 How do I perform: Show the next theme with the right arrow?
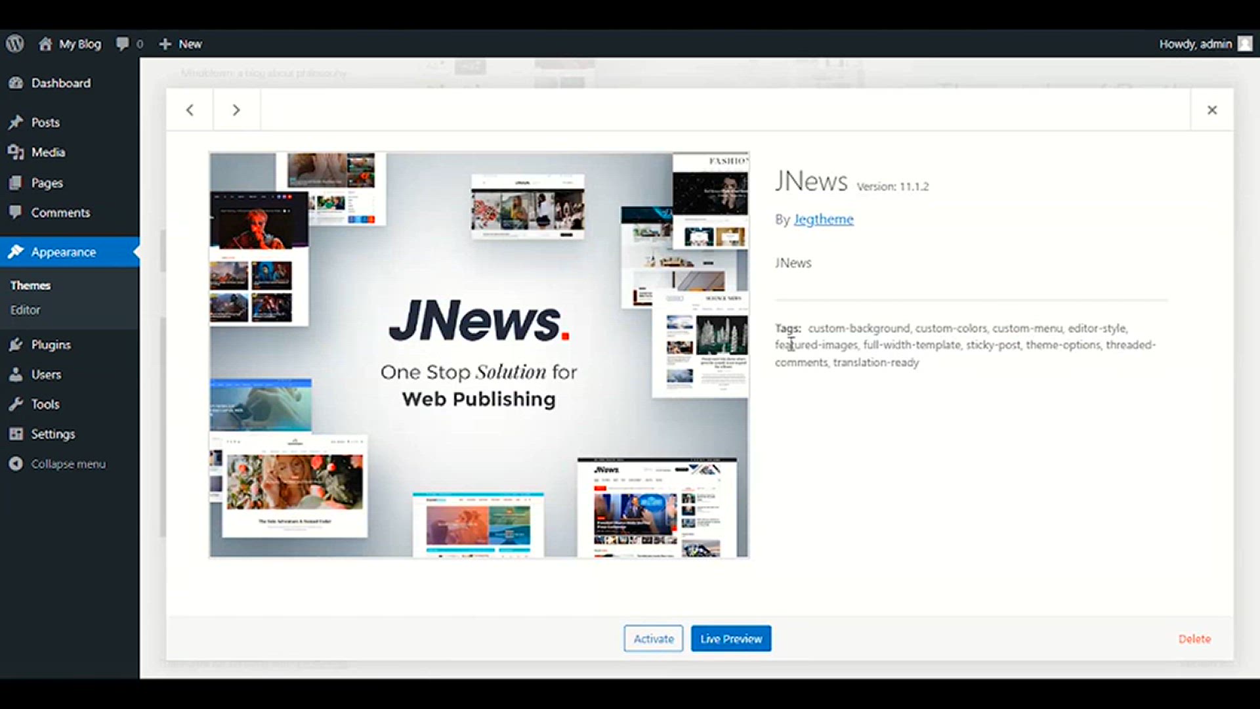pos(236,110)
